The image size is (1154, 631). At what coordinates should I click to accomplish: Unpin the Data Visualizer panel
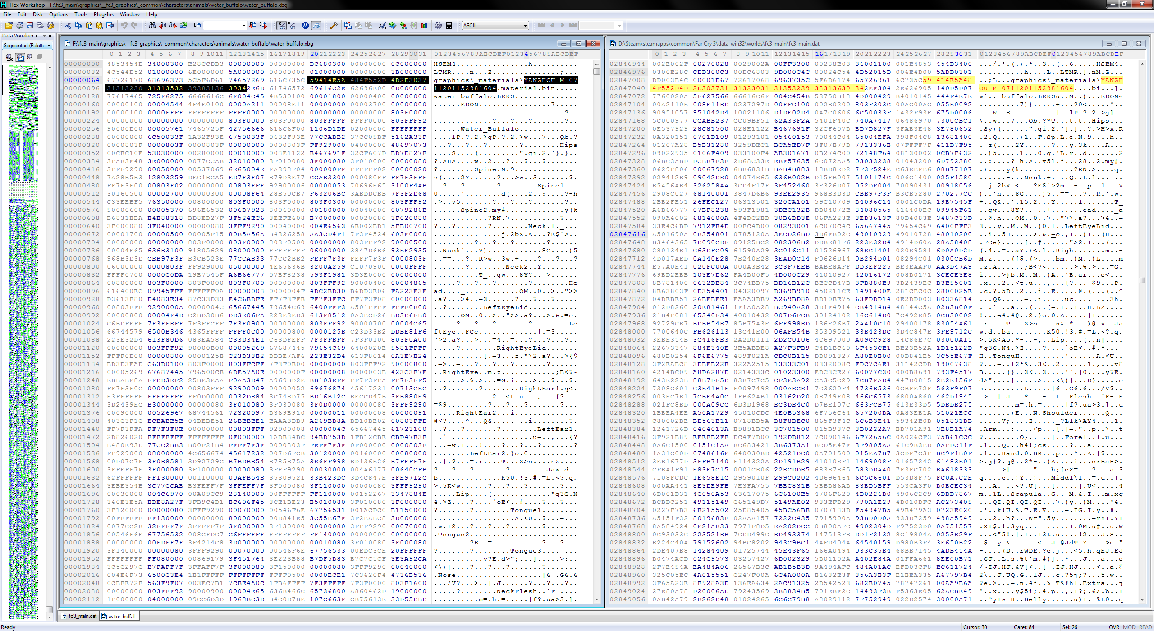[37, 37]
